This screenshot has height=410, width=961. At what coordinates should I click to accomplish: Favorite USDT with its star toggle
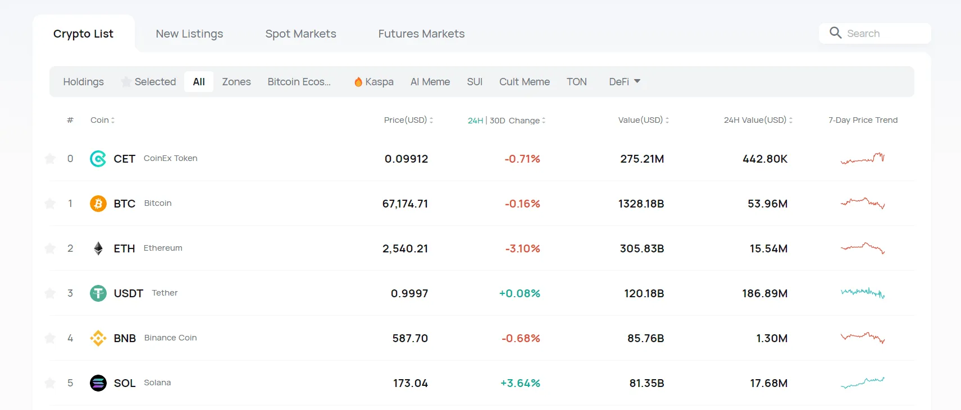point(50,293)
